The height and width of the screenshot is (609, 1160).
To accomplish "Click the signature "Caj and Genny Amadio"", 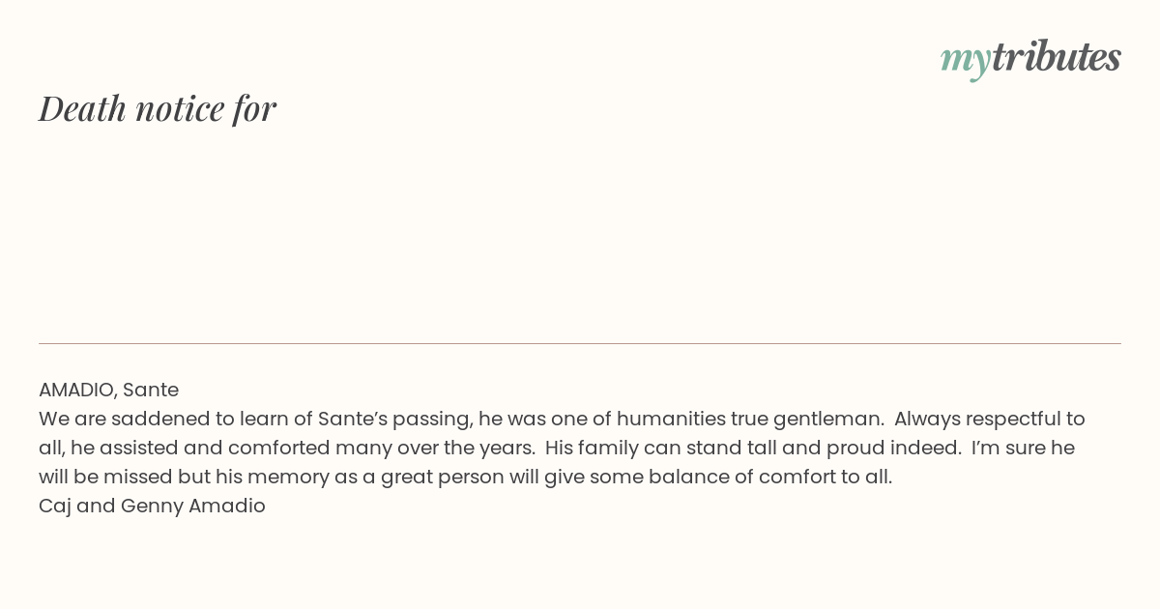I will pyautogui.click(x=152, y=506).
